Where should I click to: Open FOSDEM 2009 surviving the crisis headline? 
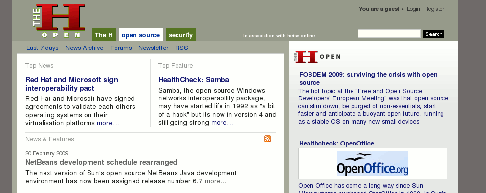(x=368, y=79)
